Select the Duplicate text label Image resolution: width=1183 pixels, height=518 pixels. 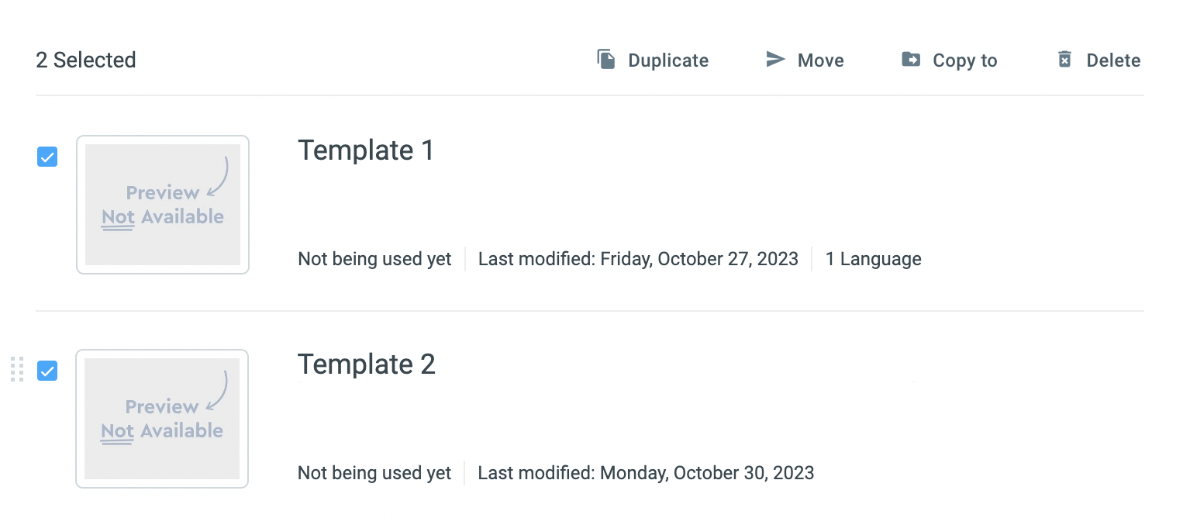(668, 60)
